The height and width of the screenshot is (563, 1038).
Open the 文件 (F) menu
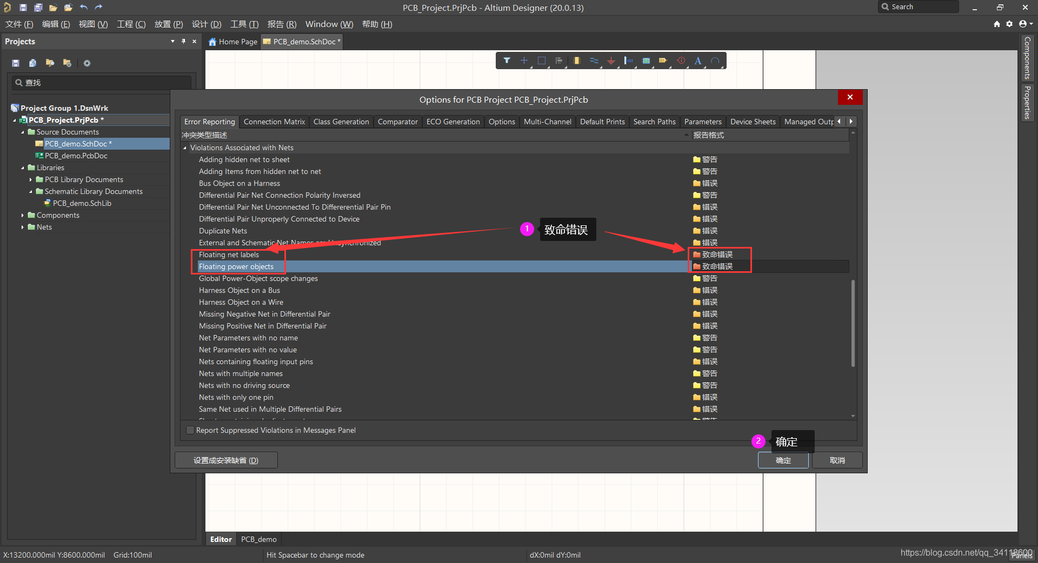pyautogui.click(x=19, y=24)
